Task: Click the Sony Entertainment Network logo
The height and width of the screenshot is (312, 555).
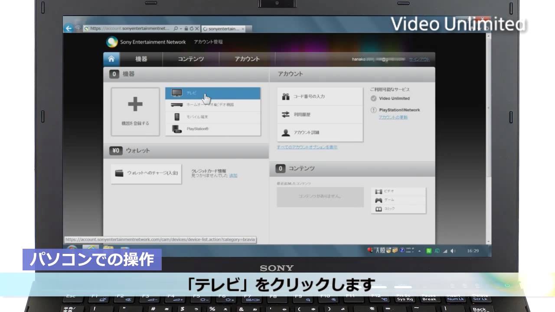Action: [x=146, y=42]
